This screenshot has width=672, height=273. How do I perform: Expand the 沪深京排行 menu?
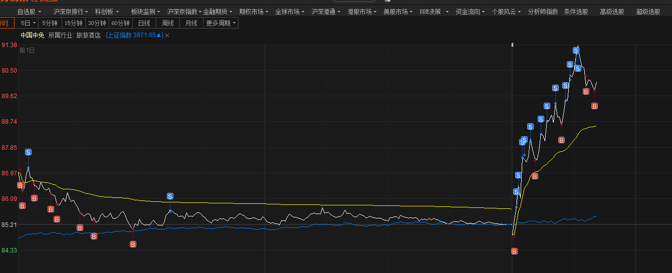(70, 12)
